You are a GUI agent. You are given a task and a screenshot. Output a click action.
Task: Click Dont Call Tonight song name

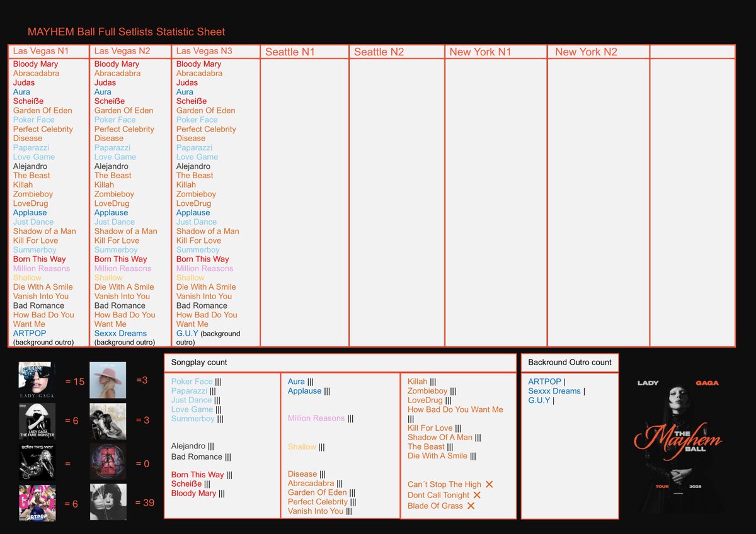click(438, 495)
